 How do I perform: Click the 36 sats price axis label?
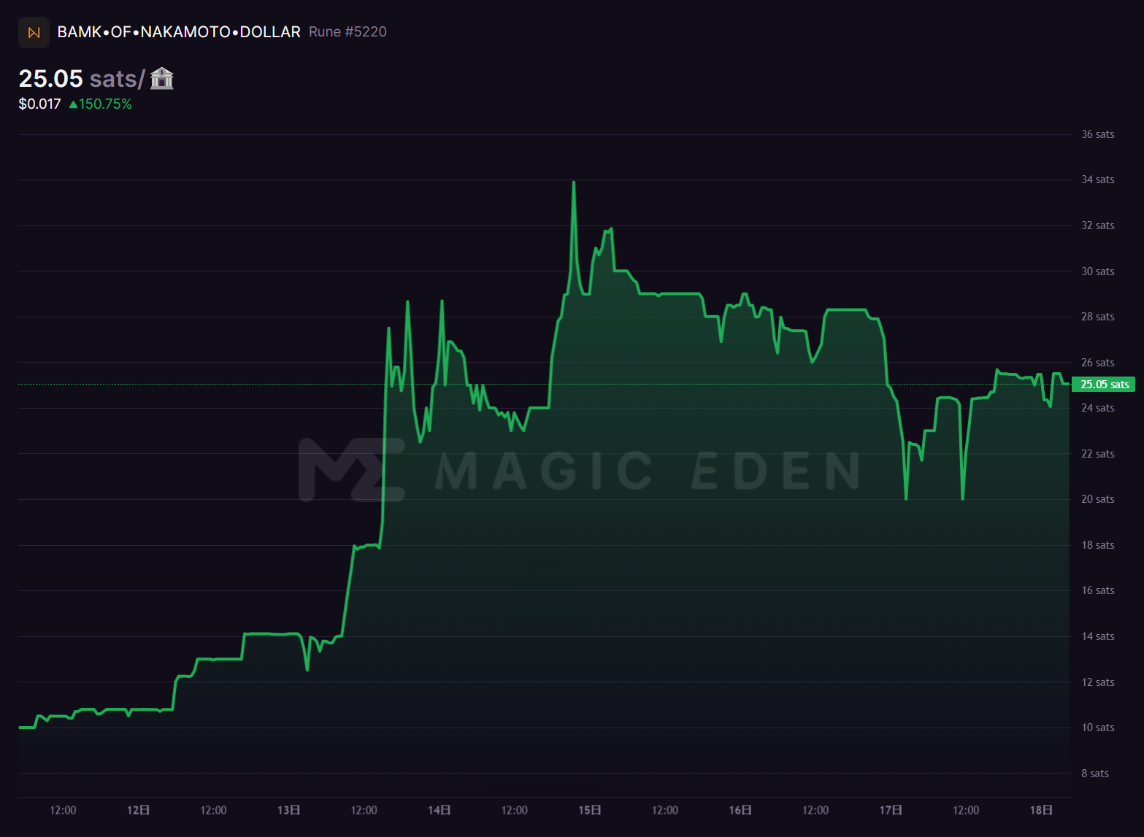pos(1097,134)
